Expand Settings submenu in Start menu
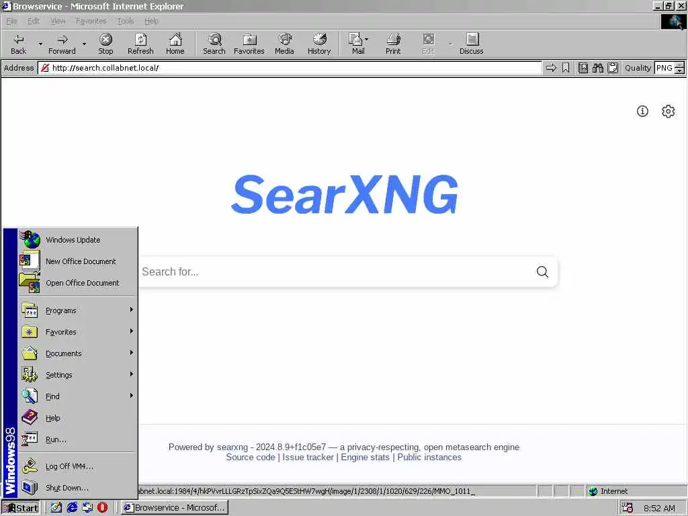The width and height of the screenshot is (688, 516). point(77,375)
